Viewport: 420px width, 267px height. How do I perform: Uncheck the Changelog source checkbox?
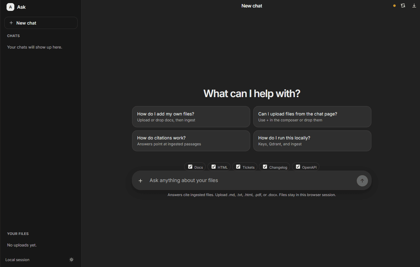[x=265, y=167]
